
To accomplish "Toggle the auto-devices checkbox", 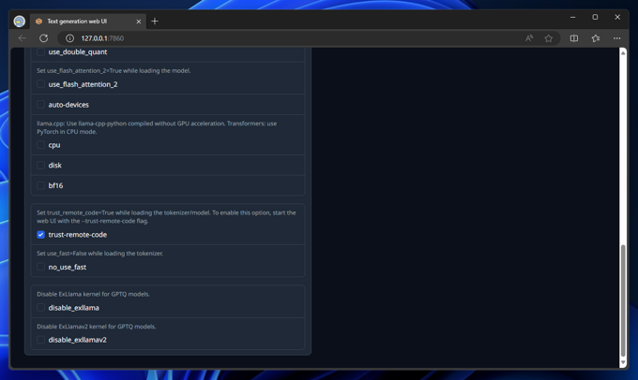I will (x=40, y=104).
